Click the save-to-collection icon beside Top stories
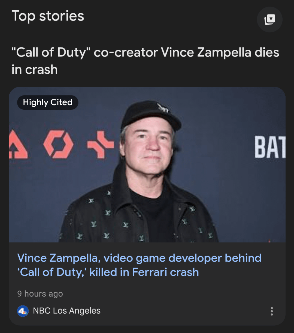 coord(269,20)
